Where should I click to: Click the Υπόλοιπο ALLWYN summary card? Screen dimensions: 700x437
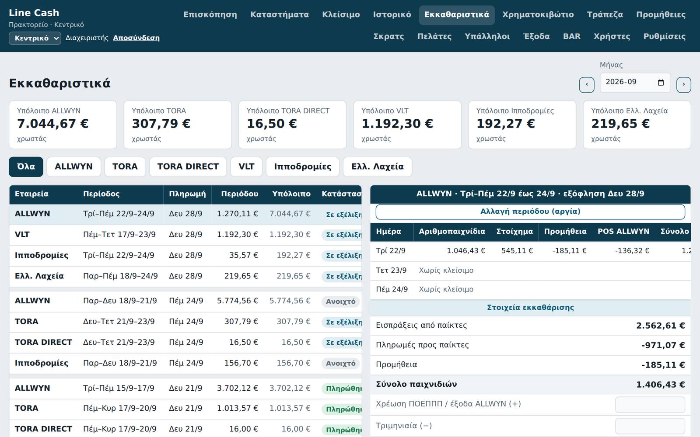63,125
